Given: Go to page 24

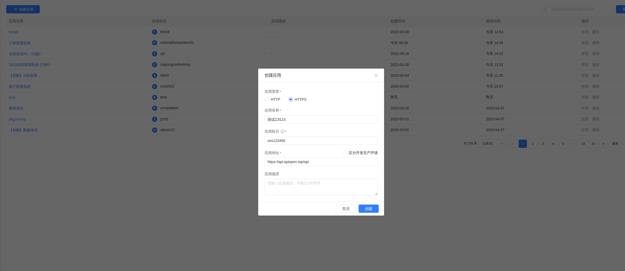Looking at the screenshot, I should coord(593,144).
